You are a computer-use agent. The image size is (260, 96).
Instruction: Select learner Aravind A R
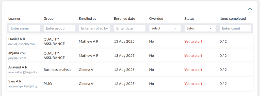(x=18, y=67)
